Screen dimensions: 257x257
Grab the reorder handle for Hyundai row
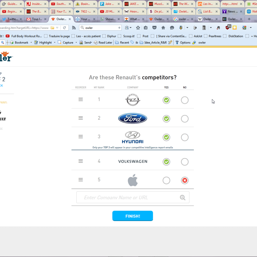click(81, 137)
